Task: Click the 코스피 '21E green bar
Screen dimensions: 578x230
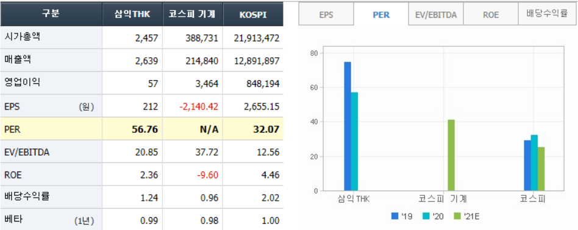Action: click(541, 169)
